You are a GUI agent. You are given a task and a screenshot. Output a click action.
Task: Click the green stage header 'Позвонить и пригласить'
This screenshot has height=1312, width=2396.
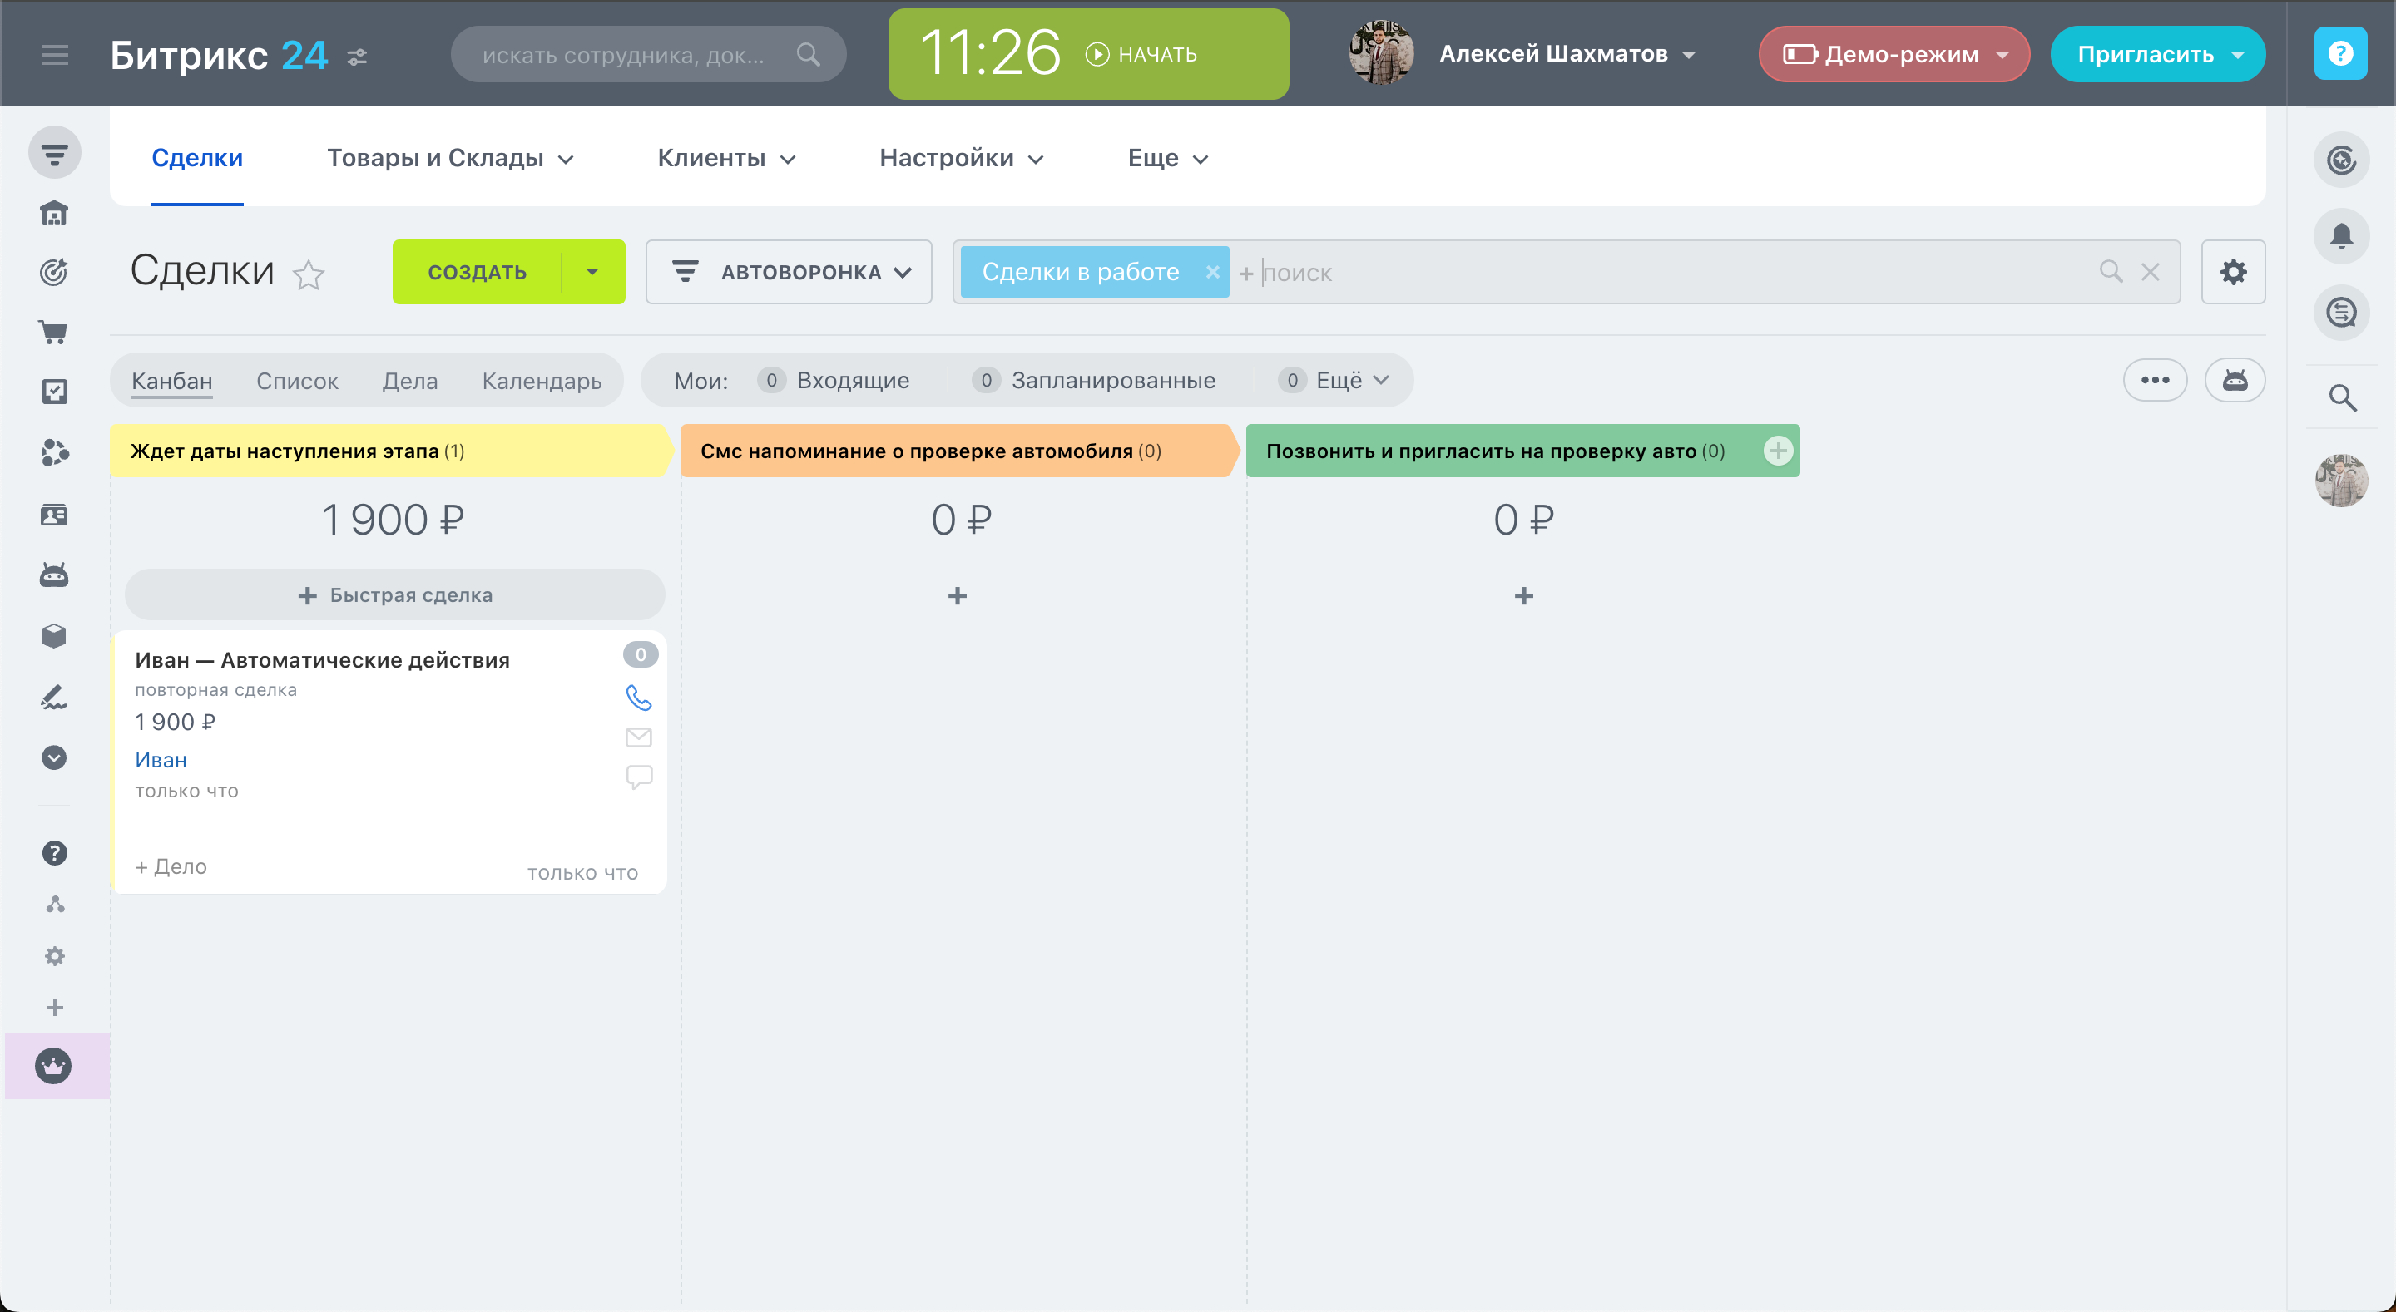[x=1488, y=451]
